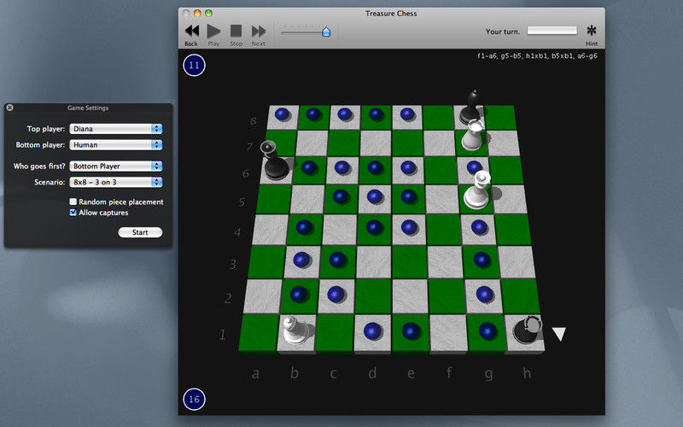Click the blue treasure orb on b8

(313, 114)
